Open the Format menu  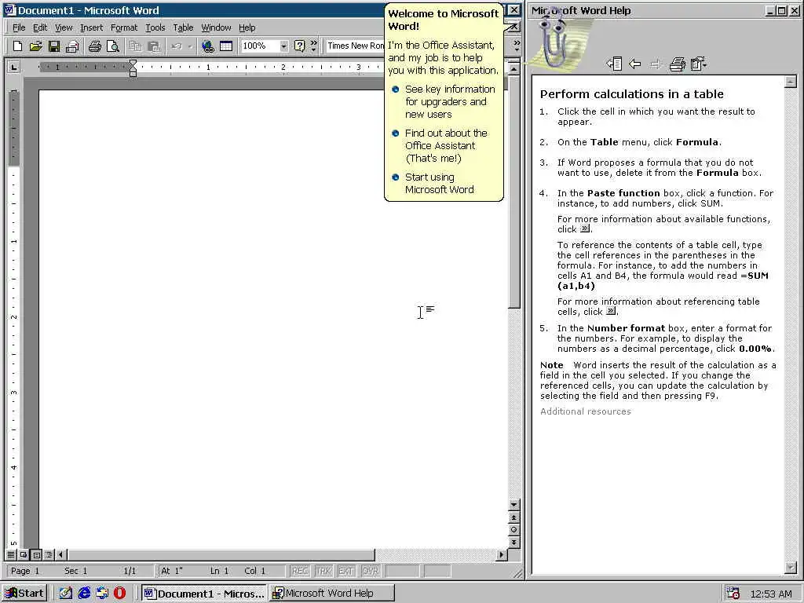124,27
